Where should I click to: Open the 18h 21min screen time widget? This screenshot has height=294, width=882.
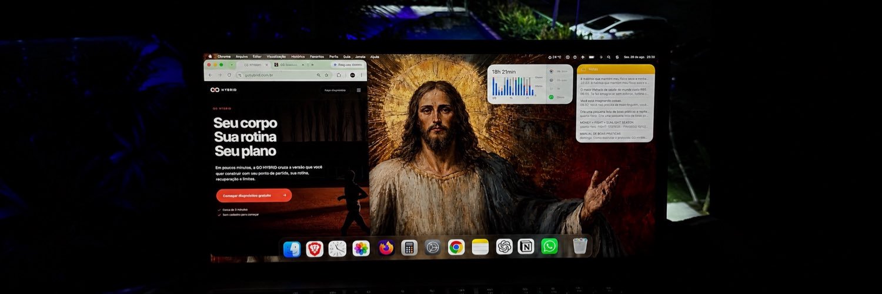tap(529, 84)
